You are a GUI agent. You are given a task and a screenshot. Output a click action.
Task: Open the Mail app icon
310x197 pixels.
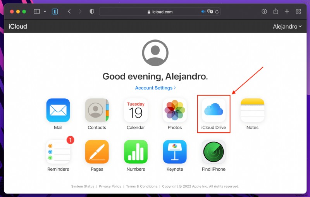[x=58, y=110]
